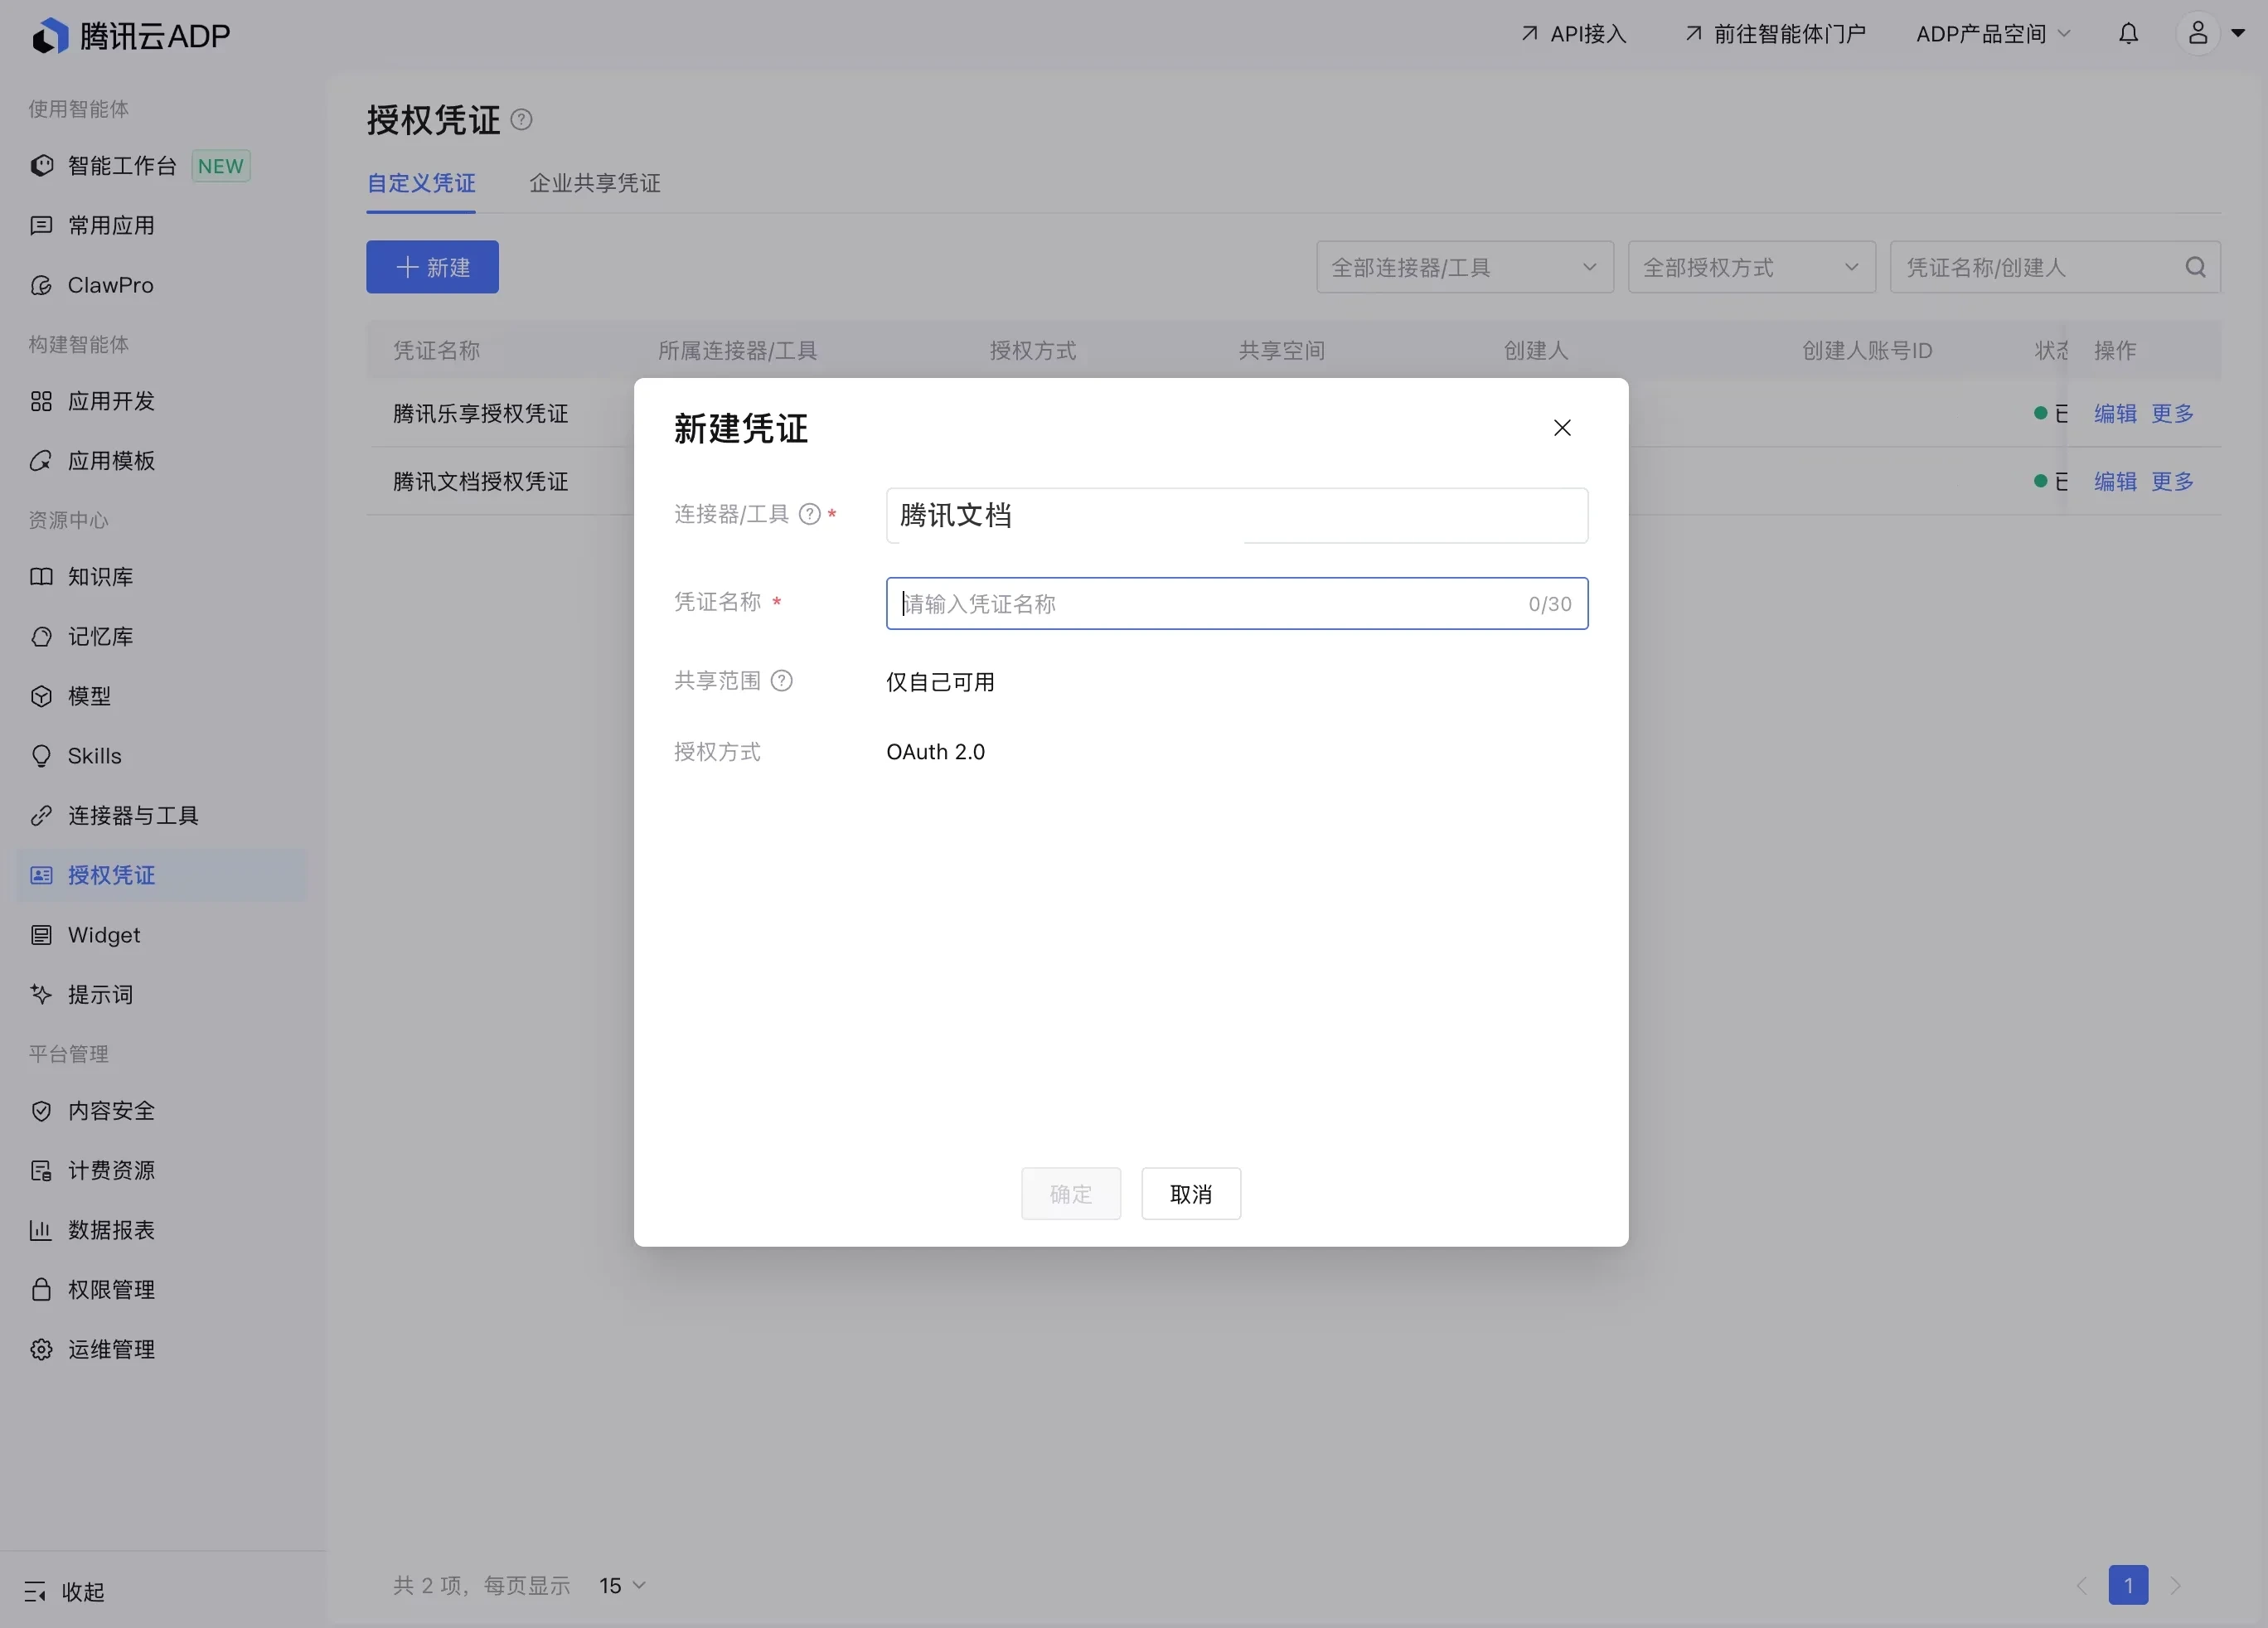The image size is (2268, 1628).
Task: Switch to 企业共享凭证 tab
Action: pyautogui.click(x=594, y=184)
